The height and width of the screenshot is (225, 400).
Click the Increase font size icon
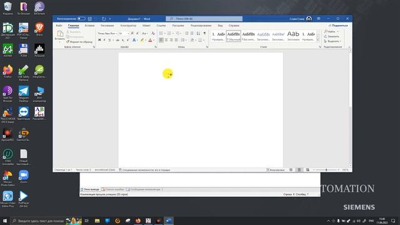132,33
